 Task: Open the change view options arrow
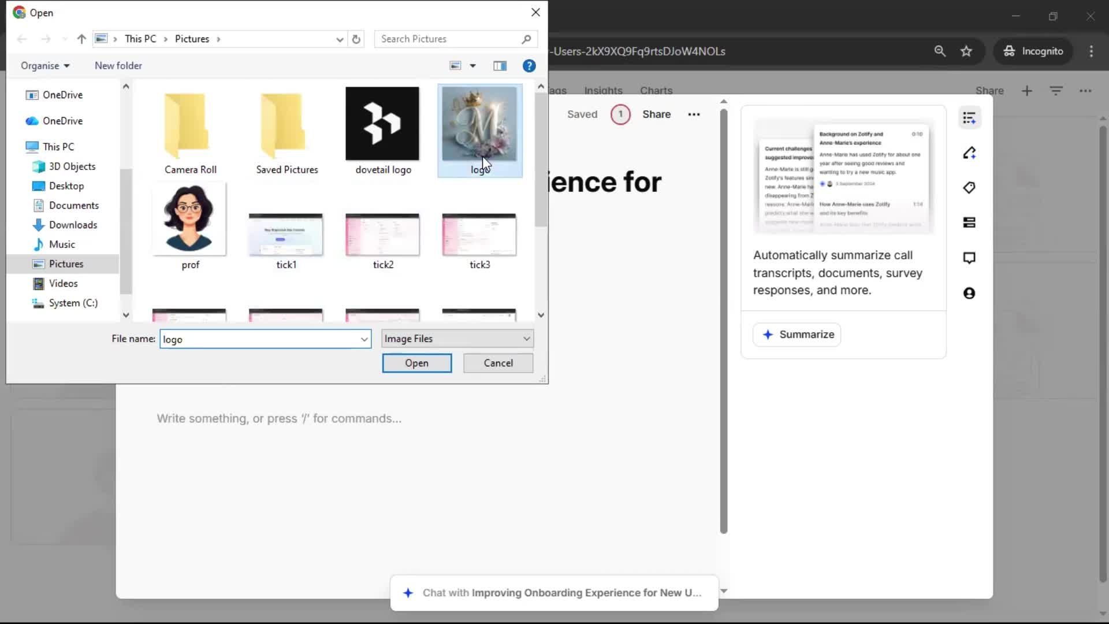coord(472,66)
